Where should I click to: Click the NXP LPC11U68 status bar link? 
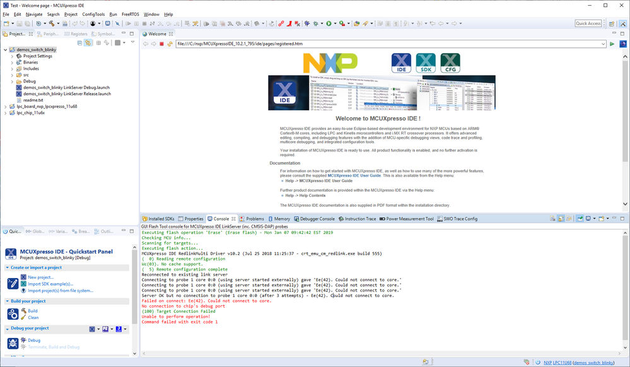pyautogui.click(x=557, y=363)
